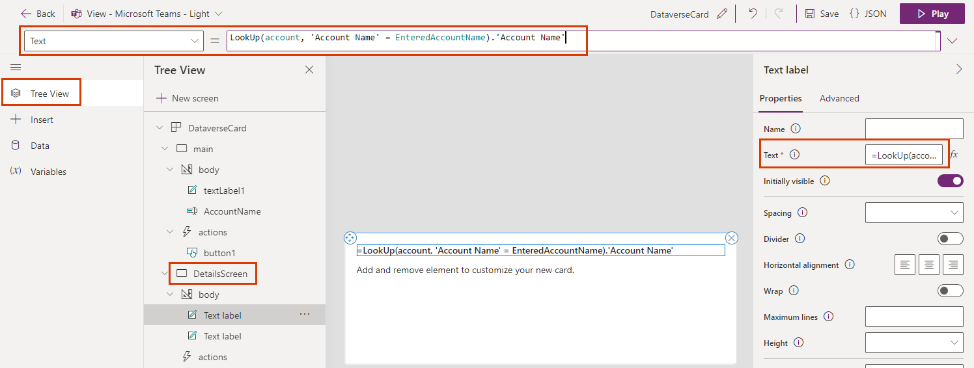Switch to the Properties tab
The height and width of the screenshot is (368, 974).
click(781, 98)
